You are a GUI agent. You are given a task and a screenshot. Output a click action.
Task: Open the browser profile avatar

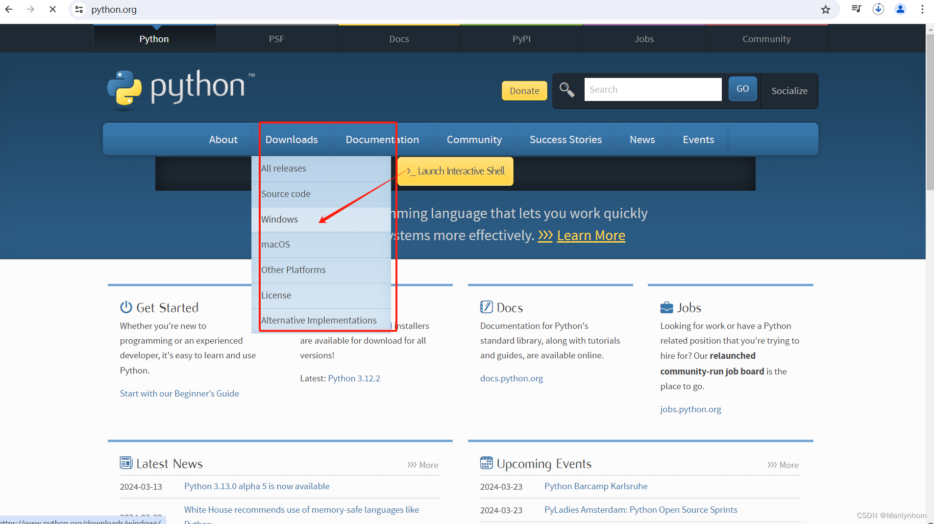tap(900, 9)
